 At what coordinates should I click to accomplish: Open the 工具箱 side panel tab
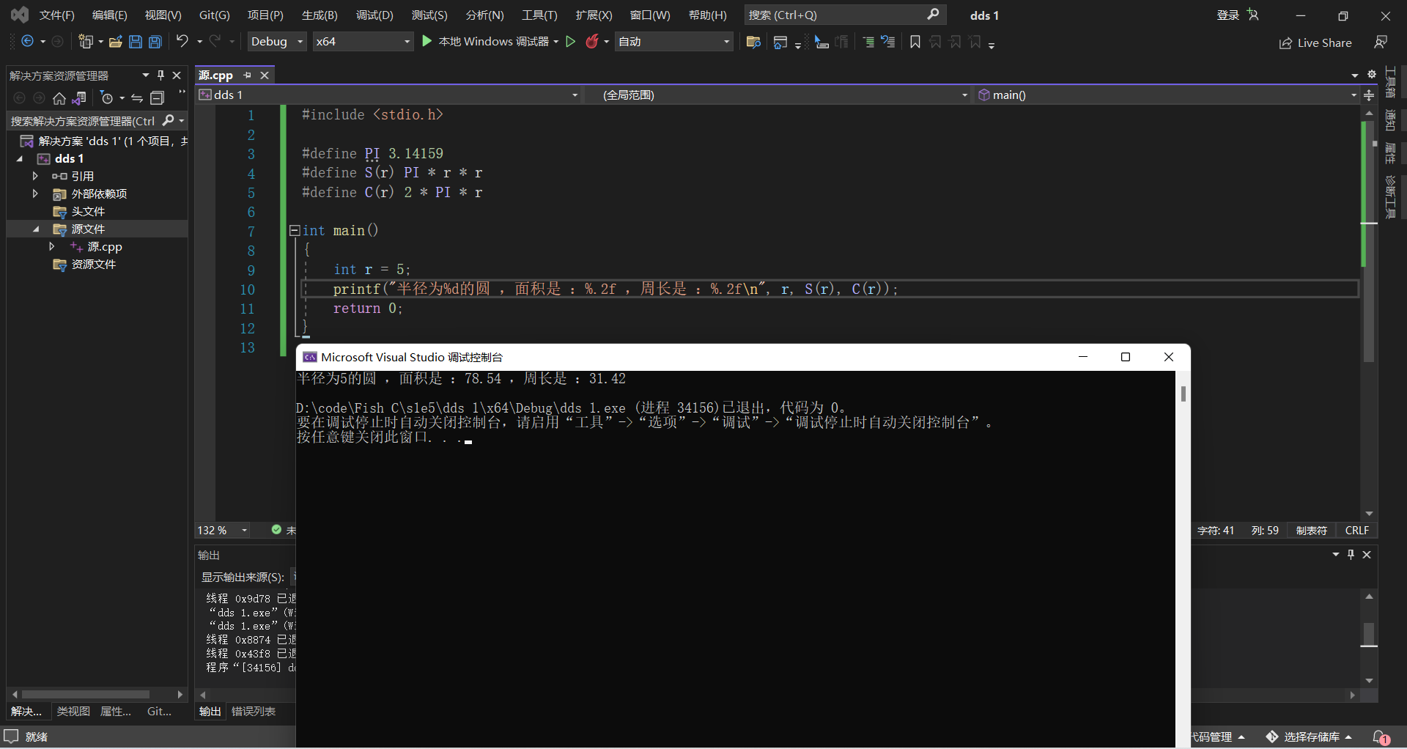(x=1390, y=82)
